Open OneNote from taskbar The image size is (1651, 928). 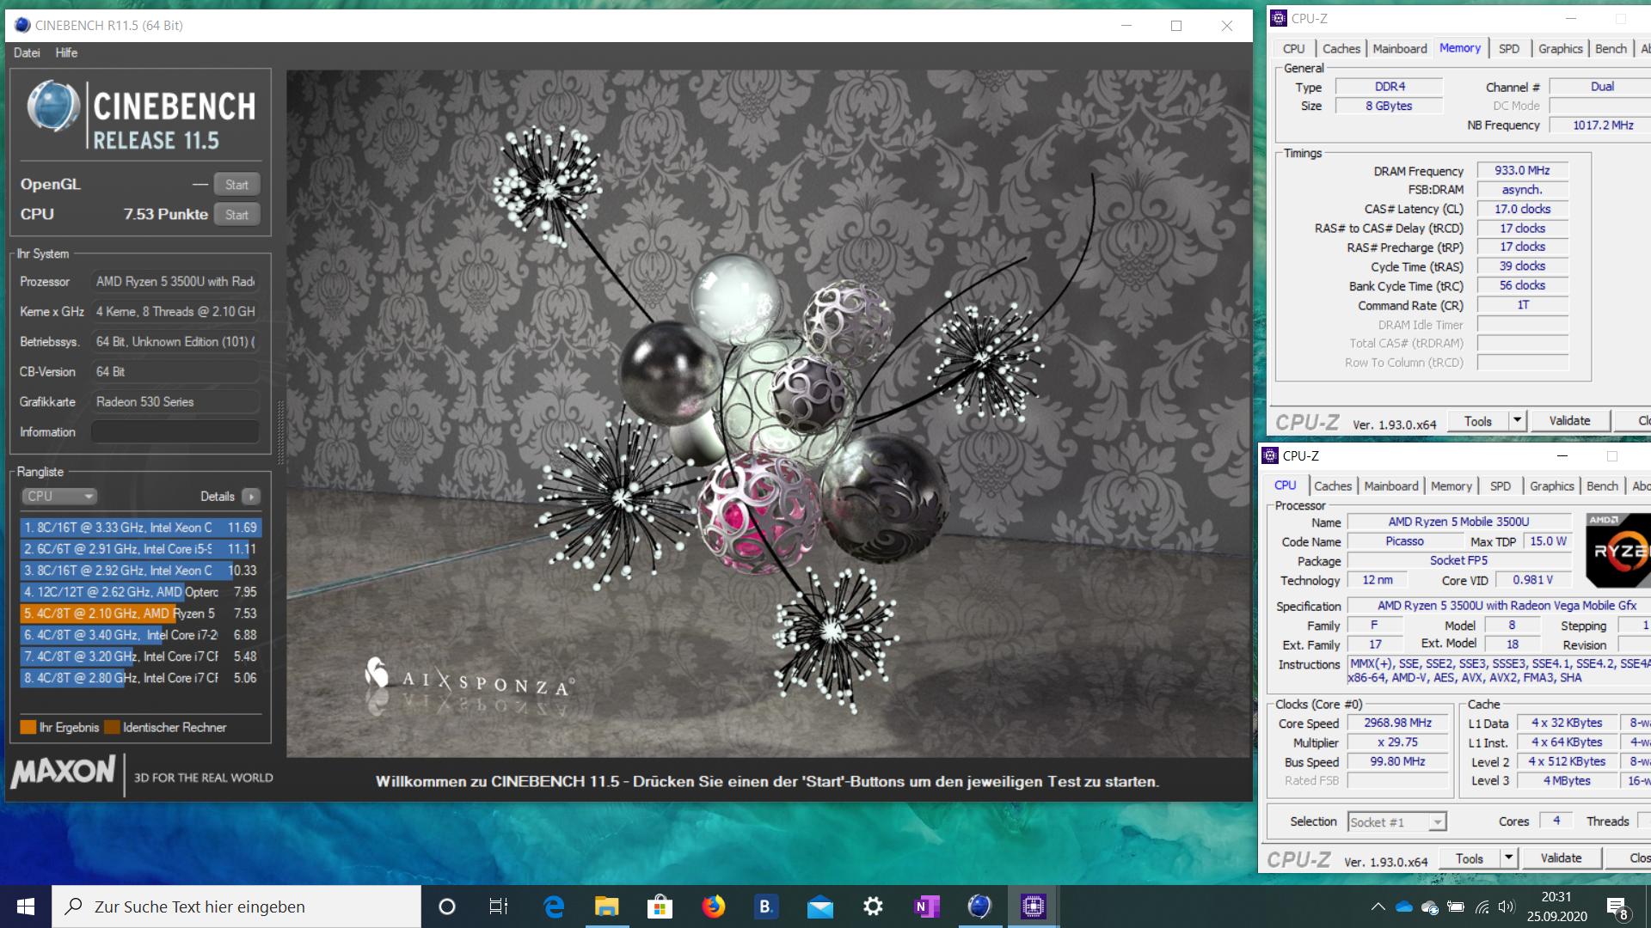coord(926,907)
